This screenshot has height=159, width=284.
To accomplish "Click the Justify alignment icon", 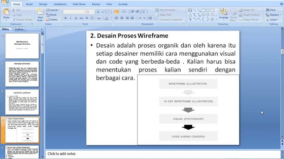I will [132, 18].
